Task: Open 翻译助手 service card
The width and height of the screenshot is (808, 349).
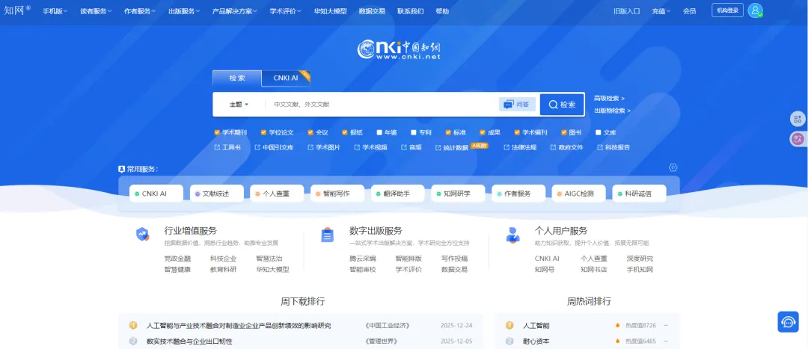Action: (x=397, y=194)
